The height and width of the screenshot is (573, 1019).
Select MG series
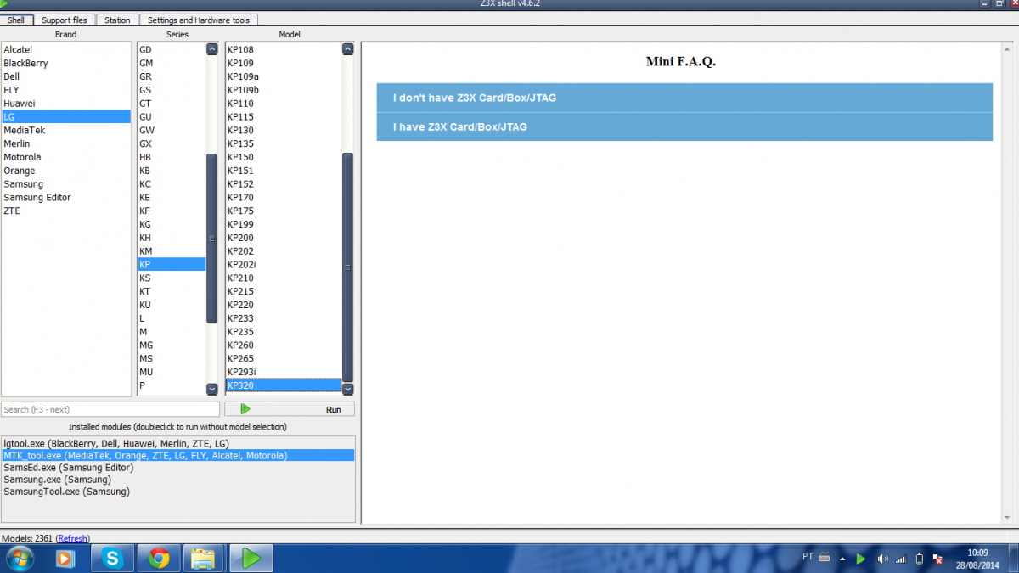point(172,345)
